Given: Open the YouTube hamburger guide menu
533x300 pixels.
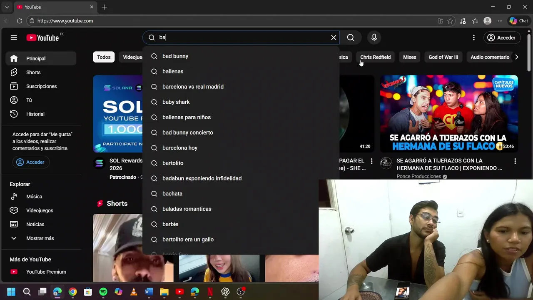Looking at the screenshot, I should (14, 37).
